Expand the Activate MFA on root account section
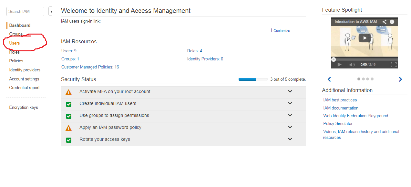This screenshot has width=411, height=187. pyautogui.click(x=290, y=91)
